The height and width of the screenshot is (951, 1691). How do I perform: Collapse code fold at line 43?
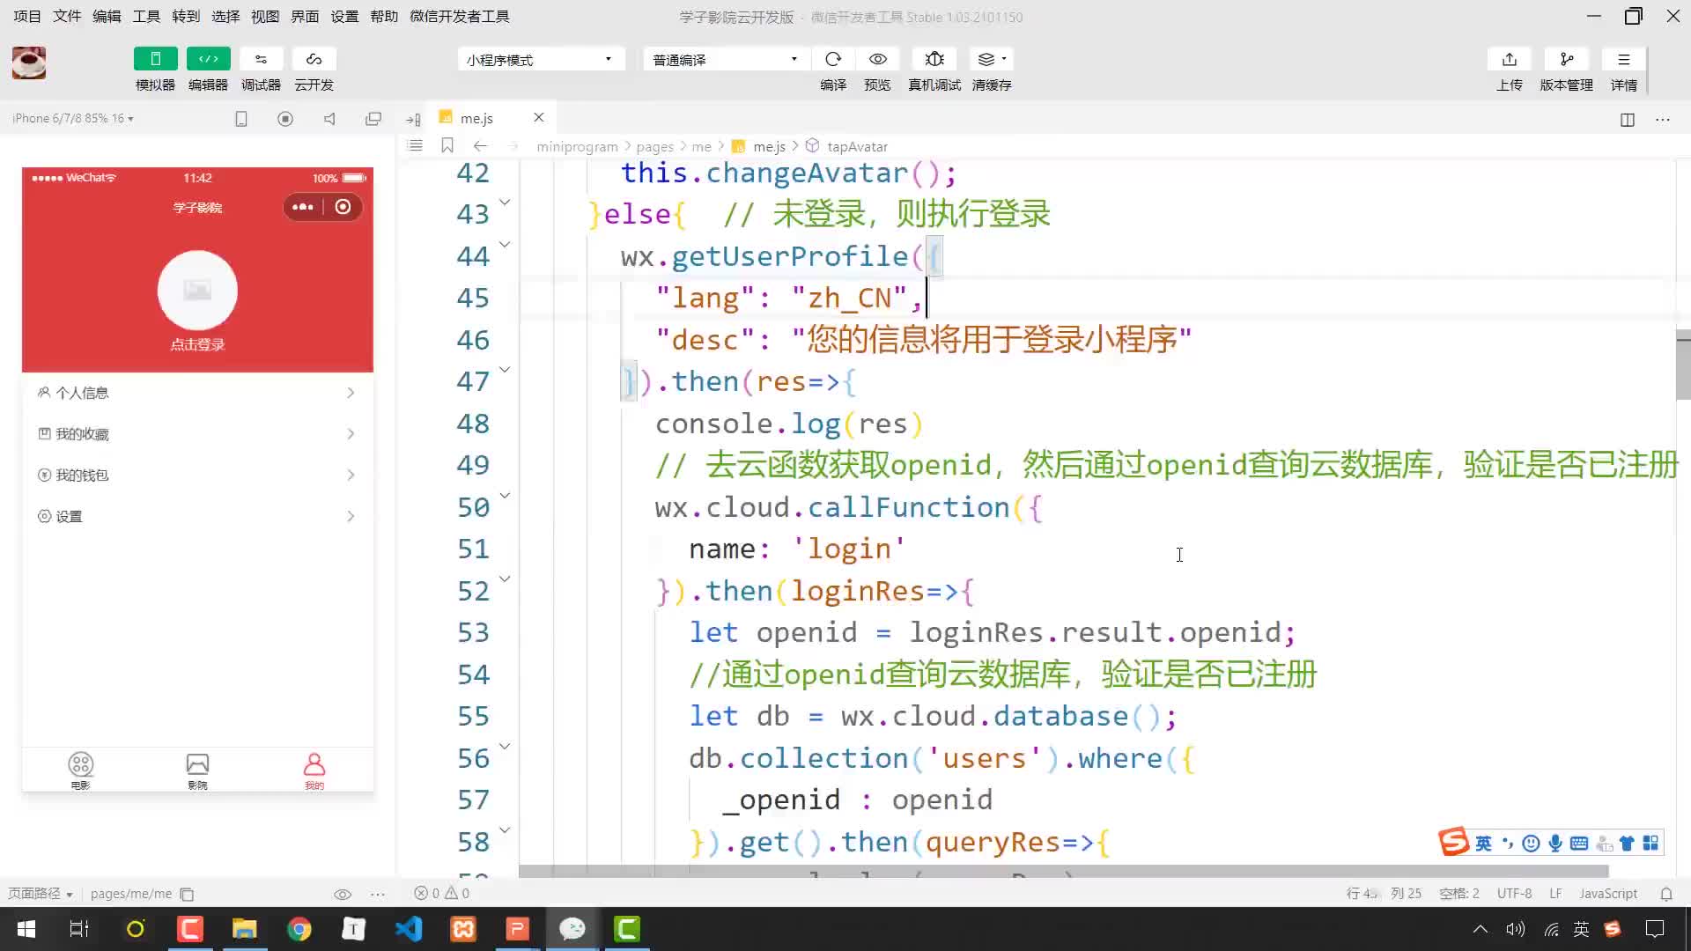[x=505, y=203]
